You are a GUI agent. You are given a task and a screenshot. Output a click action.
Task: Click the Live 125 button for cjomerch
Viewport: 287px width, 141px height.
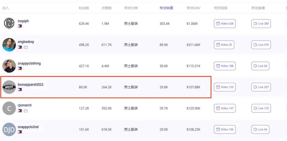point(261,108)
